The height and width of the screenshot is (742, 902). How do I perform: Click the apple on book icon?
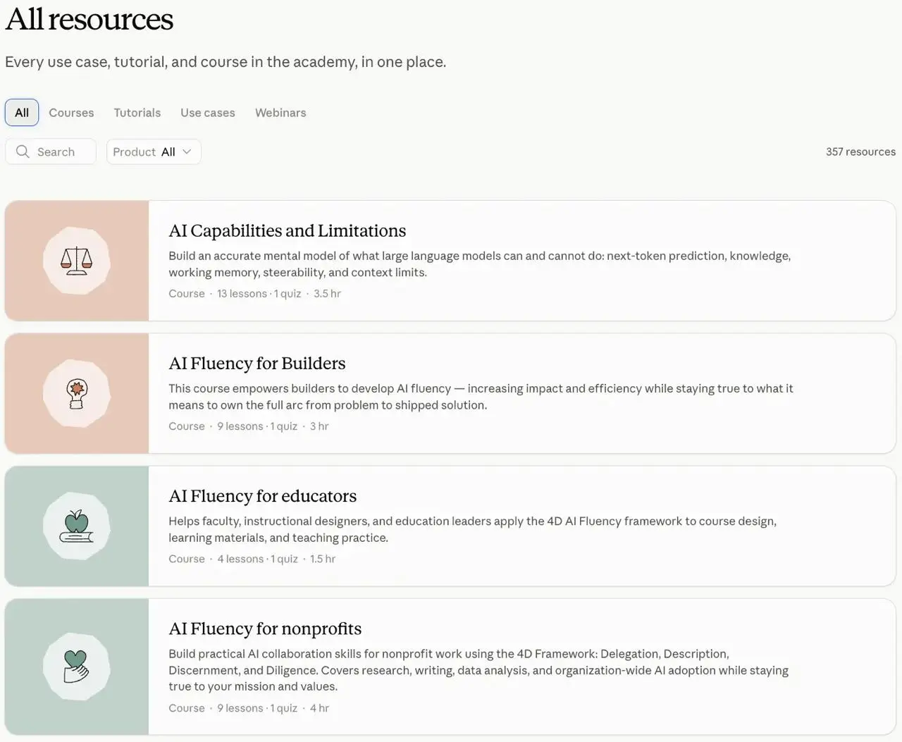click(76, 526)
